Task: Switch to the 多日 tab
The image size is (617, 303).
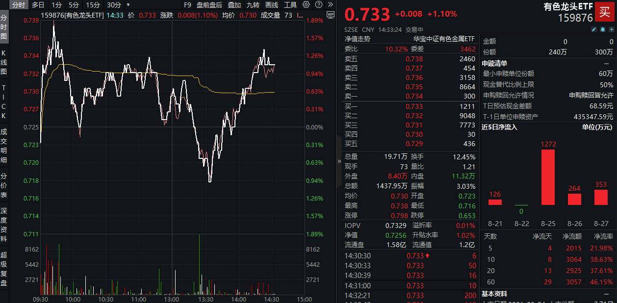Action: 37,4
